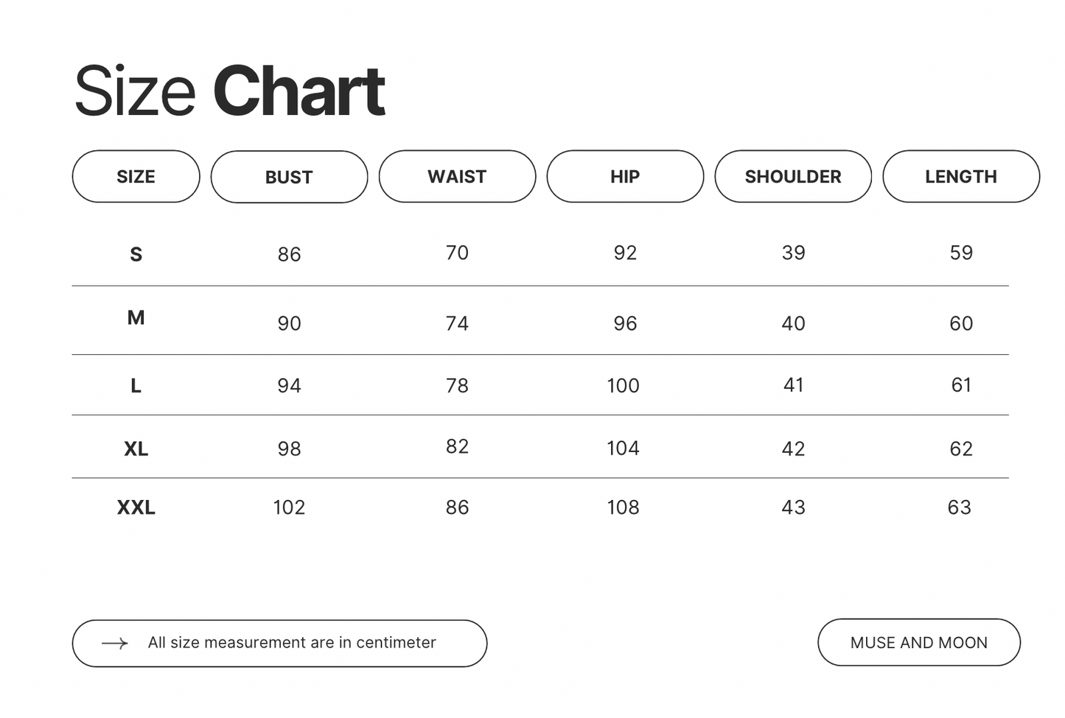Select the HIP column header

point(625,177)
